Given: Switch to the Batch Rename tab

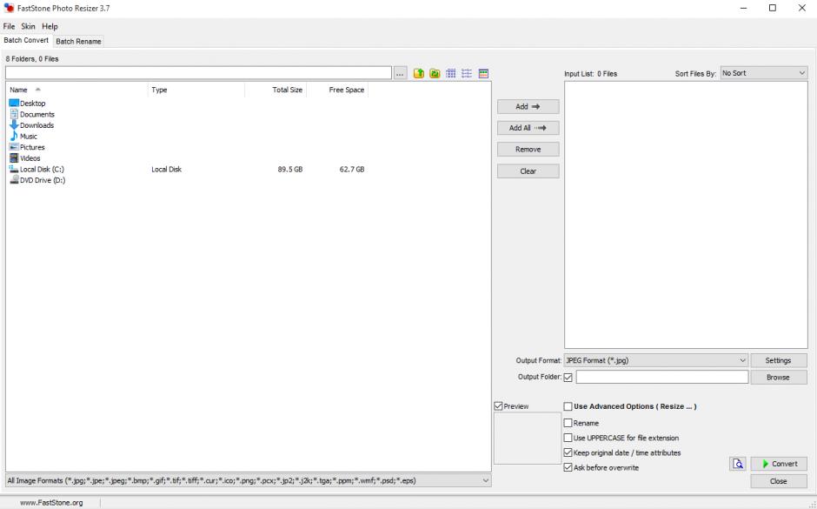Looking at the screenshot, I should (78, 41).
